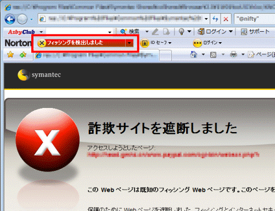
Task: Expand the AzbyClub search field dropdown
Action: coord(110,32)
